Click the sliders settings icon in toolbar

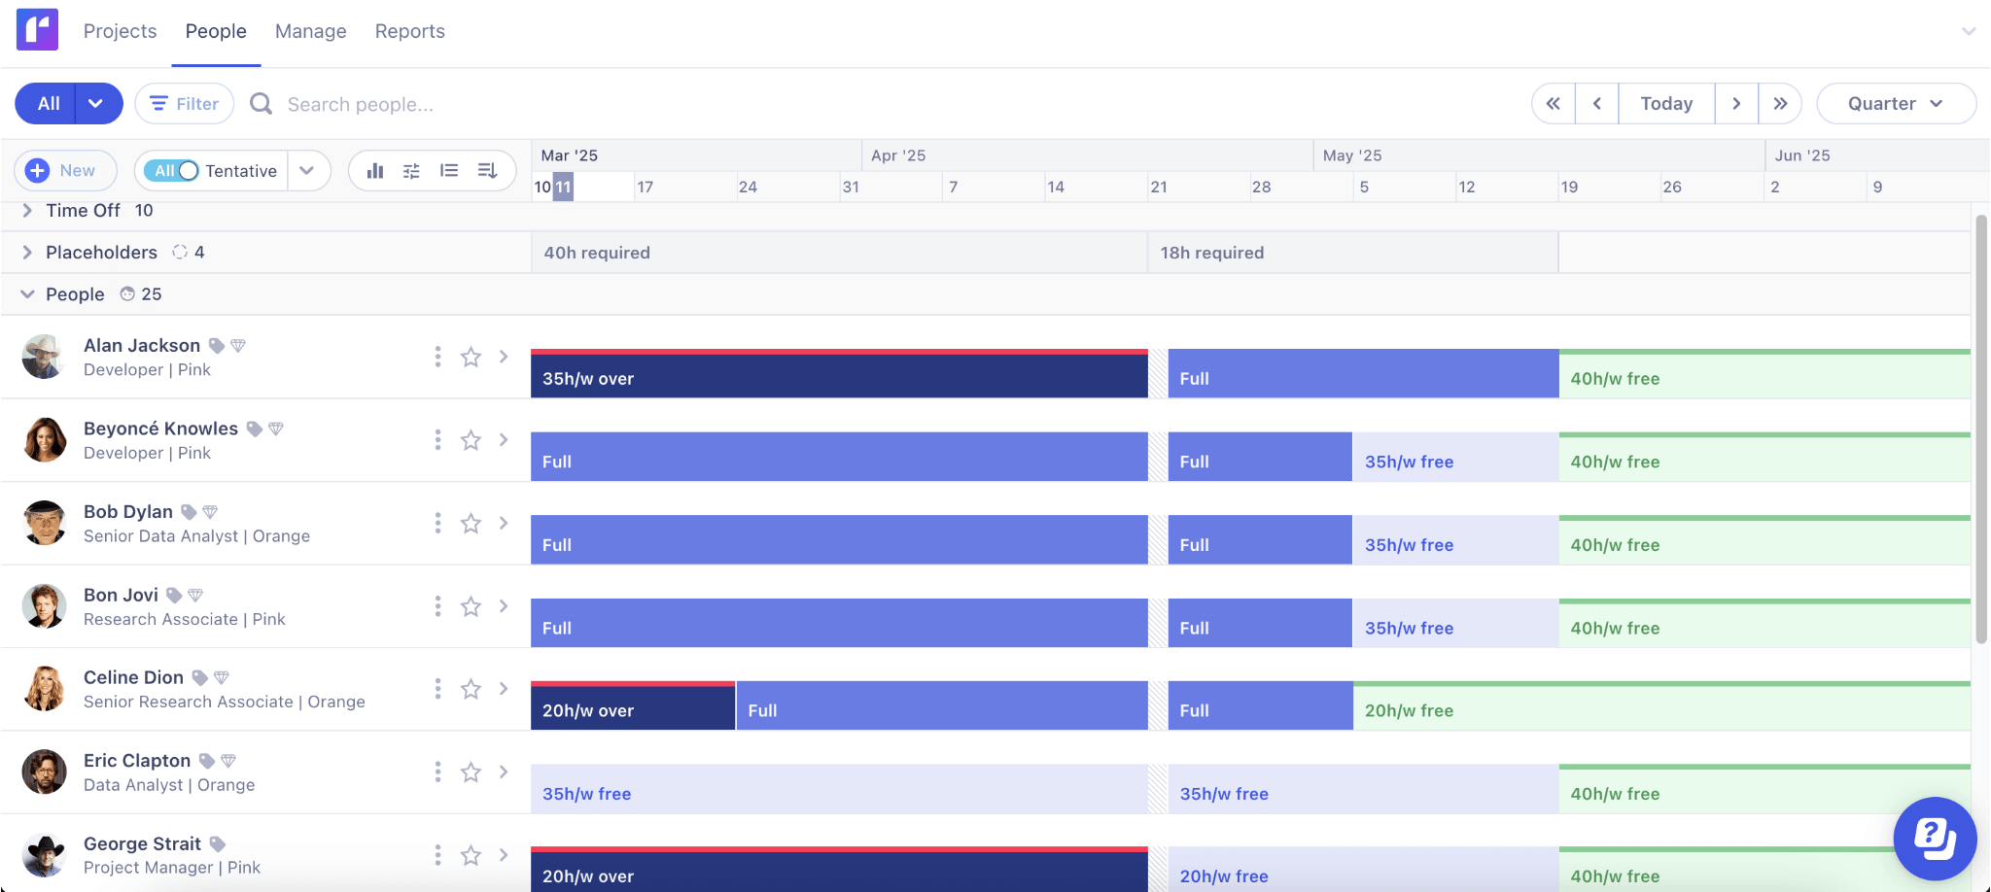pos(411,171)
